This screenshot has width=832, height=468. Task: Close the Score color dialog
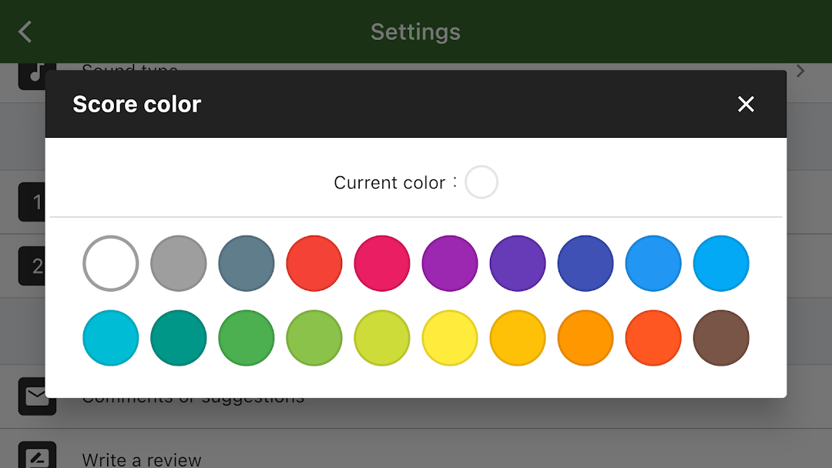745,105
